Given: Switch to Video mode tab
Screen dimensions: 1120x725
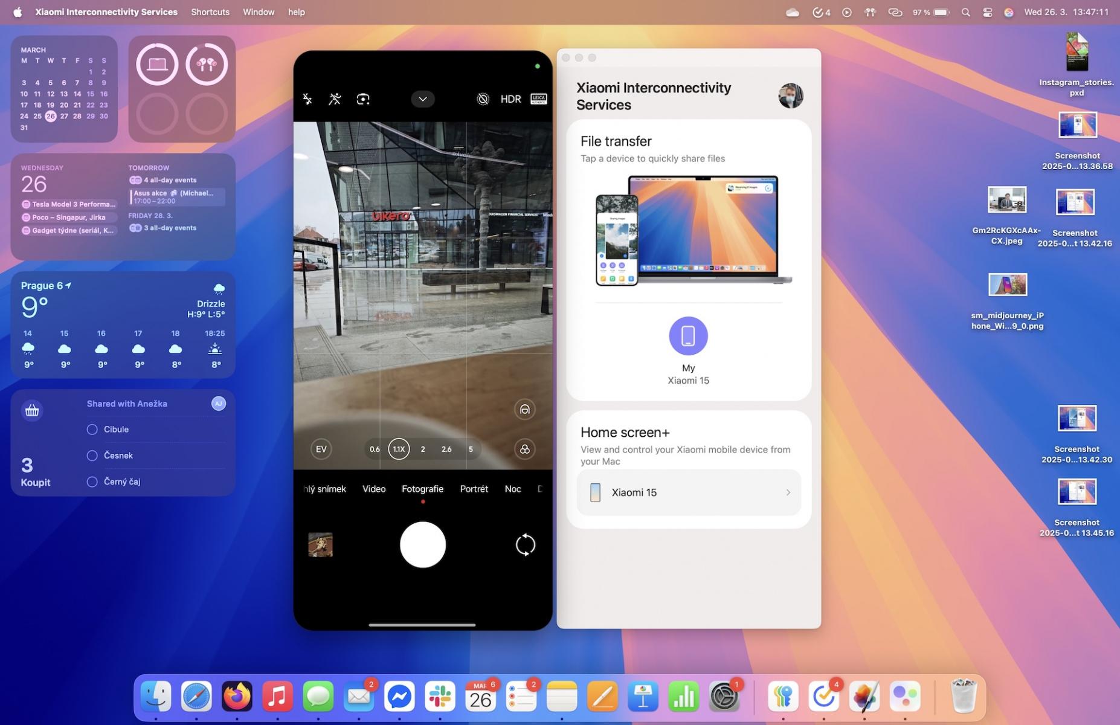Looking at the screenshot, I should pyautogui.click(x=374, y=489).
